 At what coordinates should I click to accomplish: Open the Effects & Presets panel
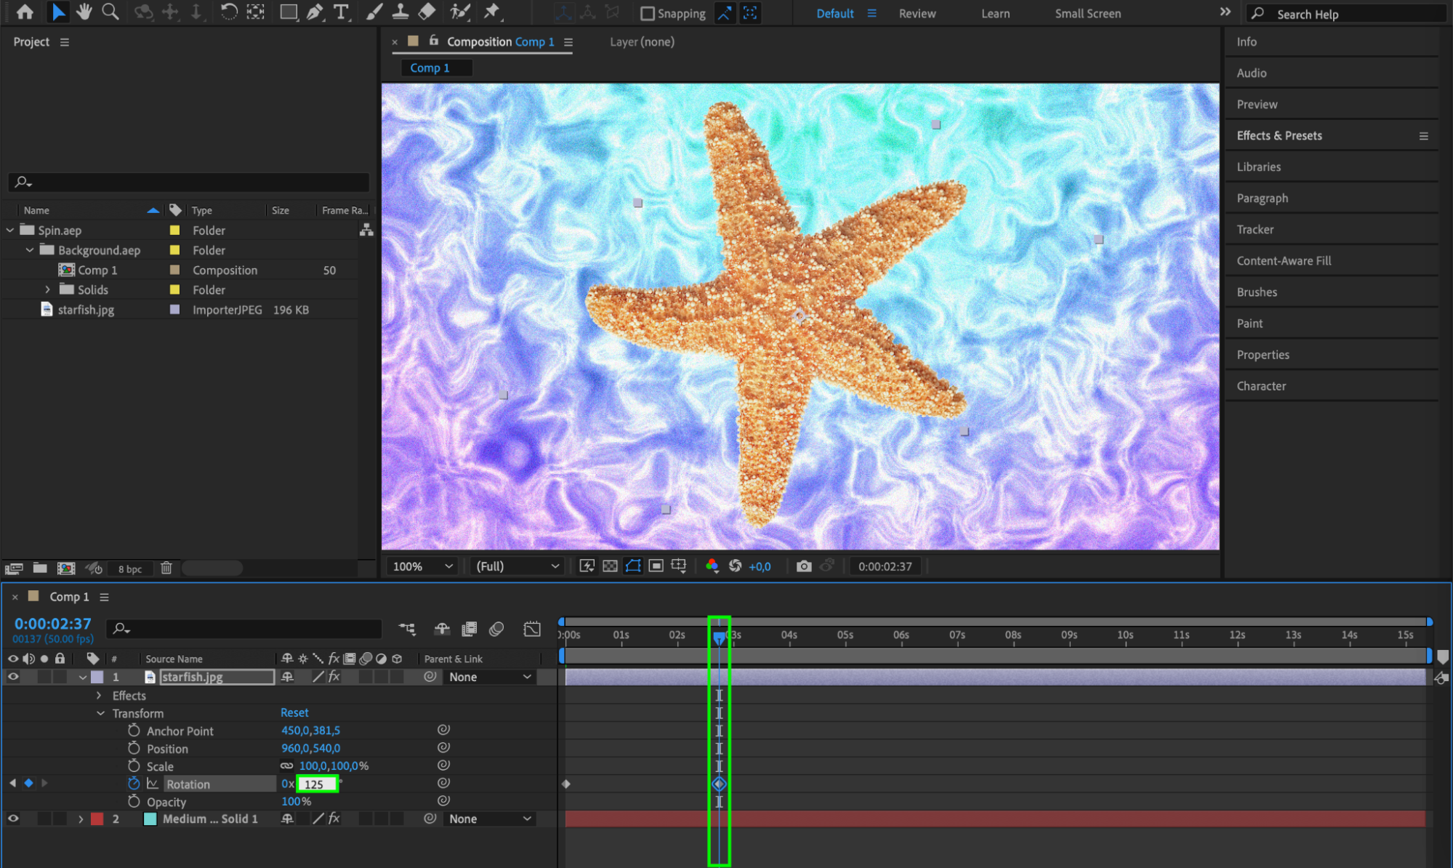pyautogui.click(x=1279, y=136)
